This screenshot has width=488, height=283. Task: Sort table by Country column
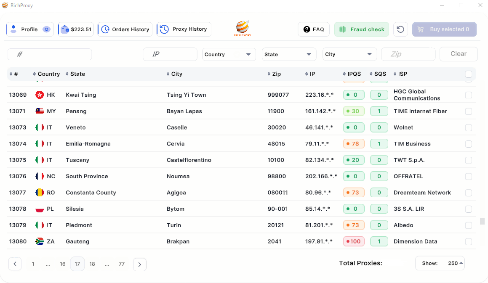tap(46, 74)
